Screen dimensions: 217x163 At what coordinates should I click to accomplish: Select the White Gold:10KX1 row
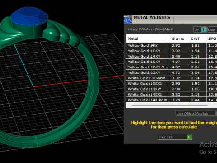171,83
